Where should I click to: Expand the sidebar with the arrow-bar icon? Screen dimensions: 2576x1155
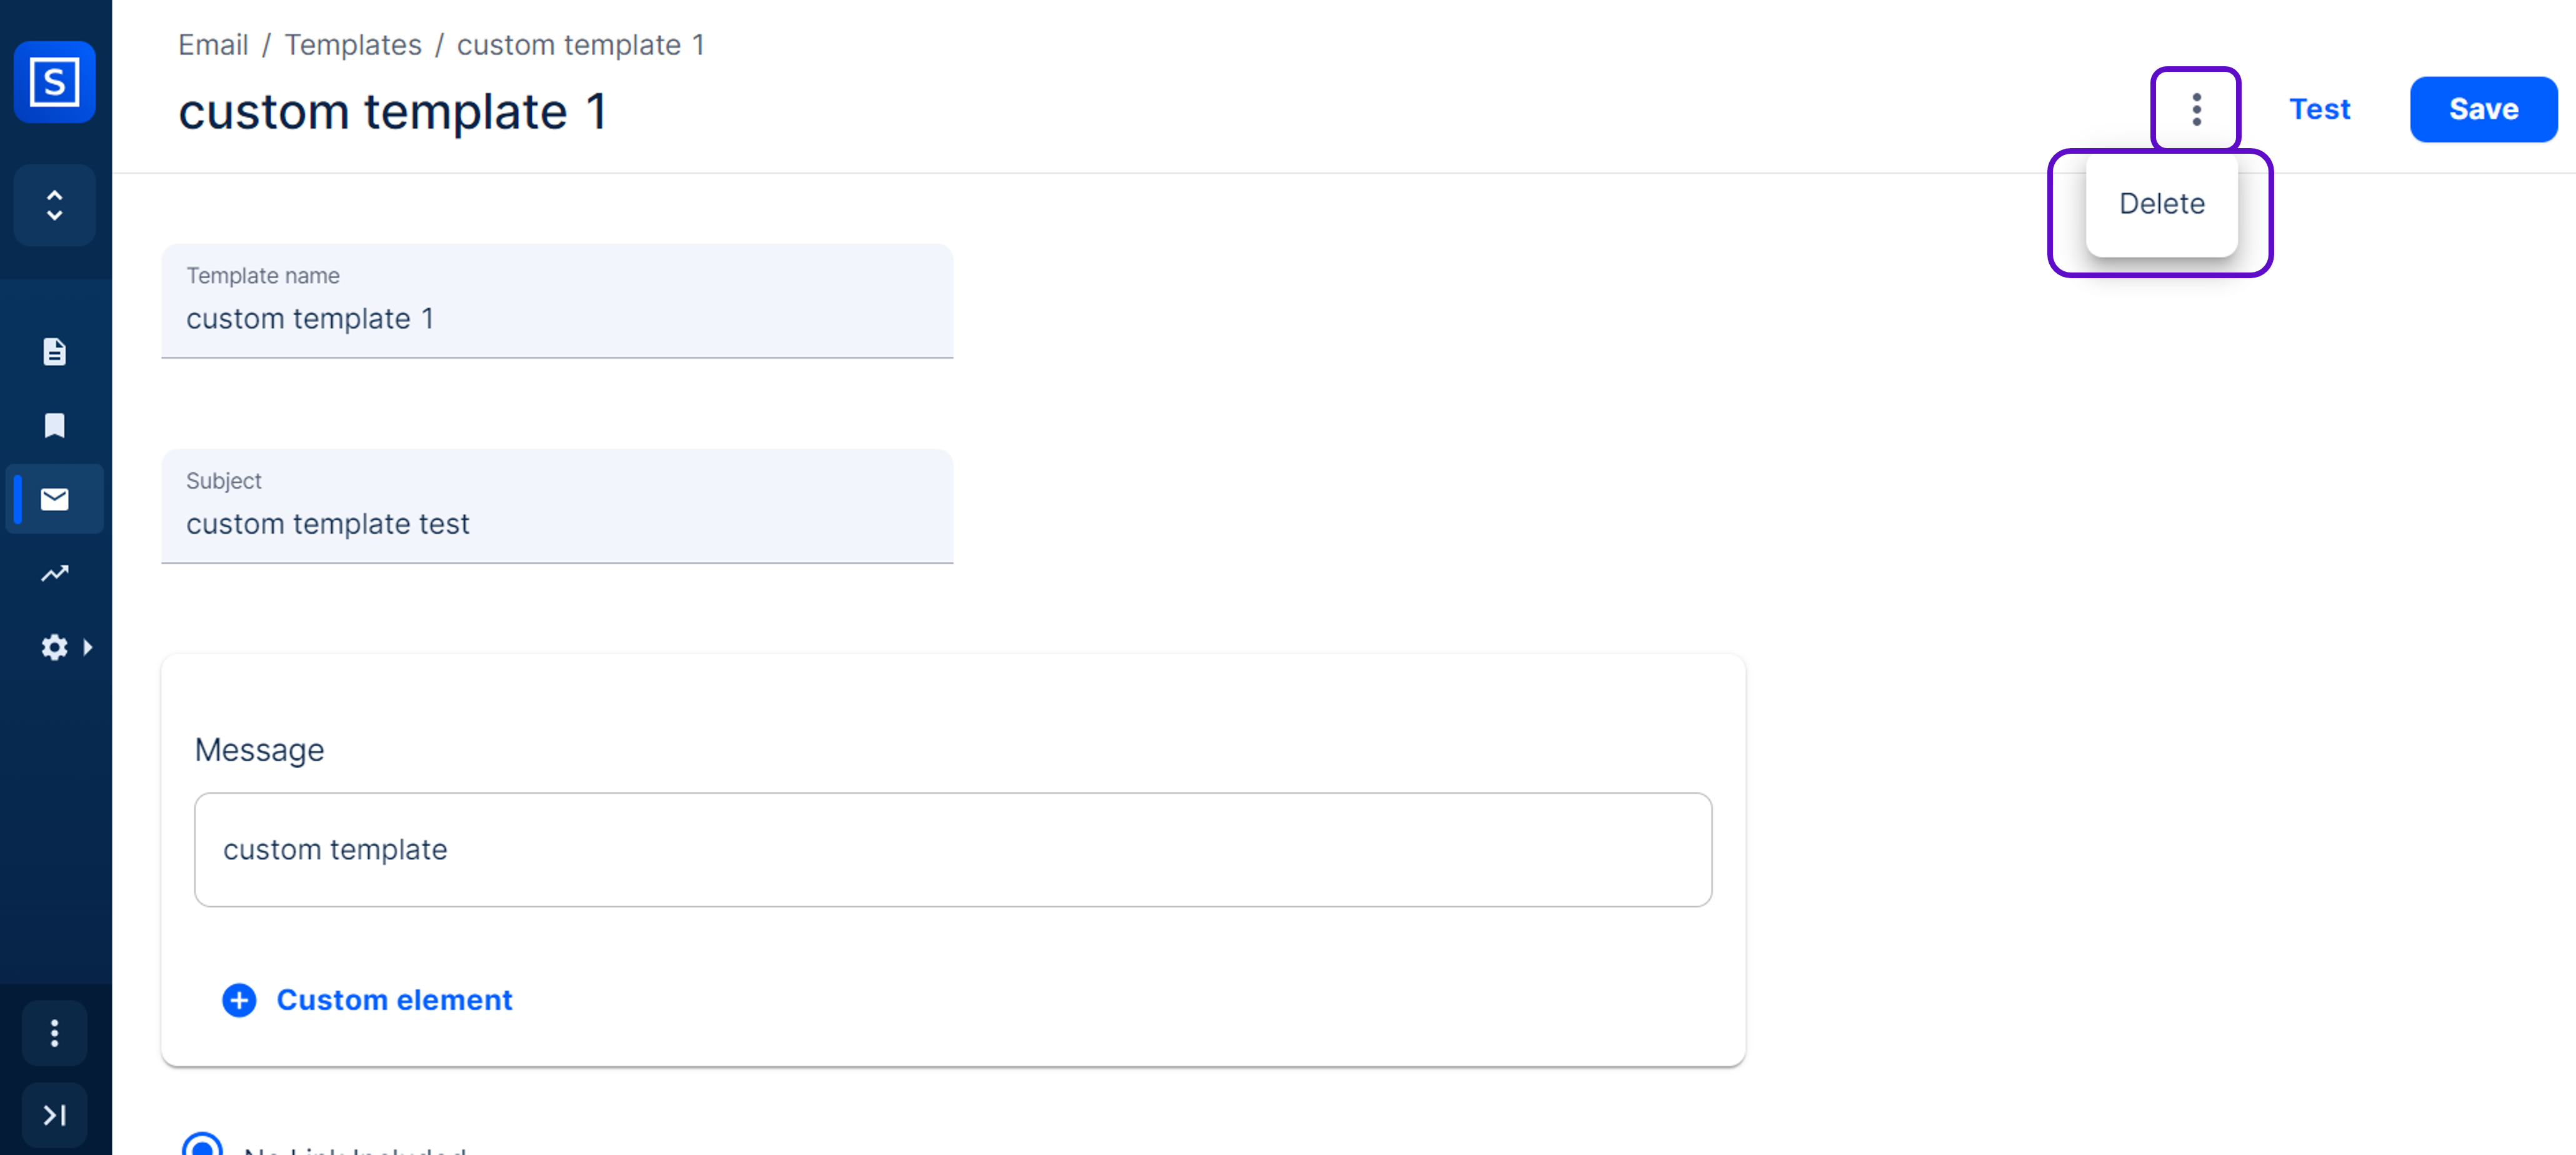(54, 1114)
